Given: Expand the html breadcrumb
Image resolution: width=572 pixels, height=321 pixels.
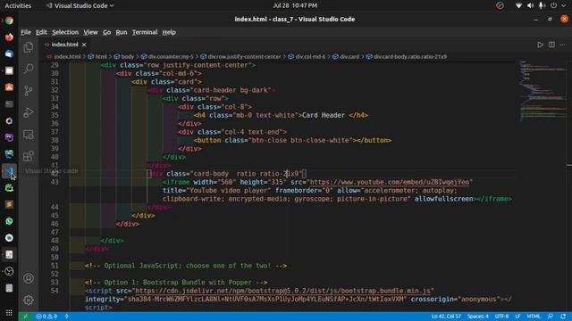Looking at the screenshot, I should 101,57.
